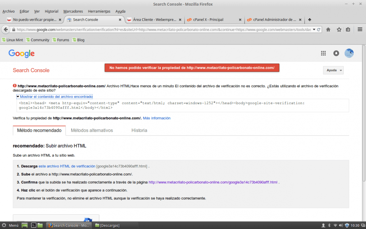Image resolution: width=366 pixels, height=229 pixels.
Task: Reload the page with the refresh icon
Action: tap(319, 30)
